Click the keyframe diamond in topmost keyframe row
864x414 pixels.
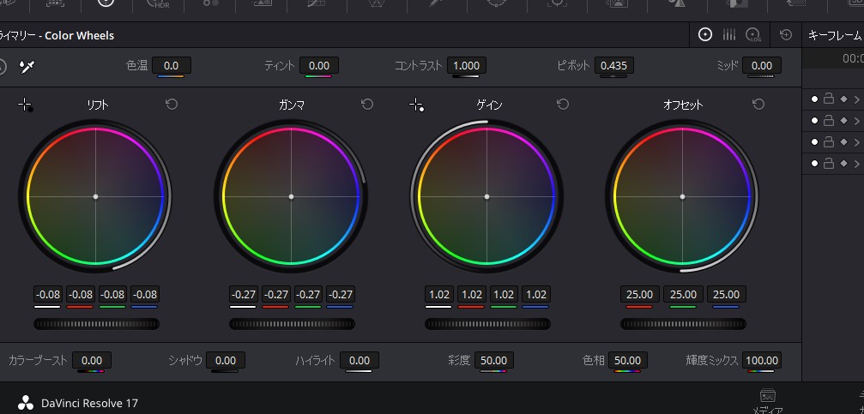click(x=843, y=99)
